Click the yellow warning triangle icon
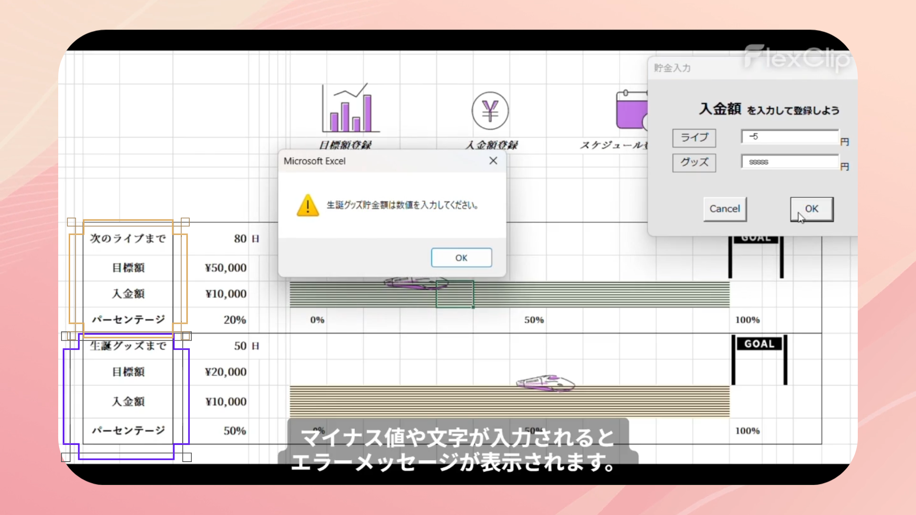916x515 pixels. point(308,206)
